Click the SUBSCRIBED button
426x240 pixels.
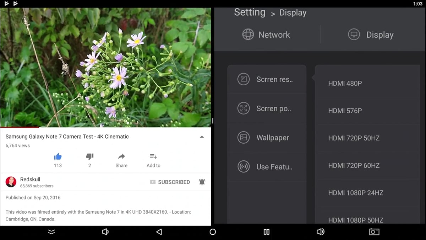point(170,182)
